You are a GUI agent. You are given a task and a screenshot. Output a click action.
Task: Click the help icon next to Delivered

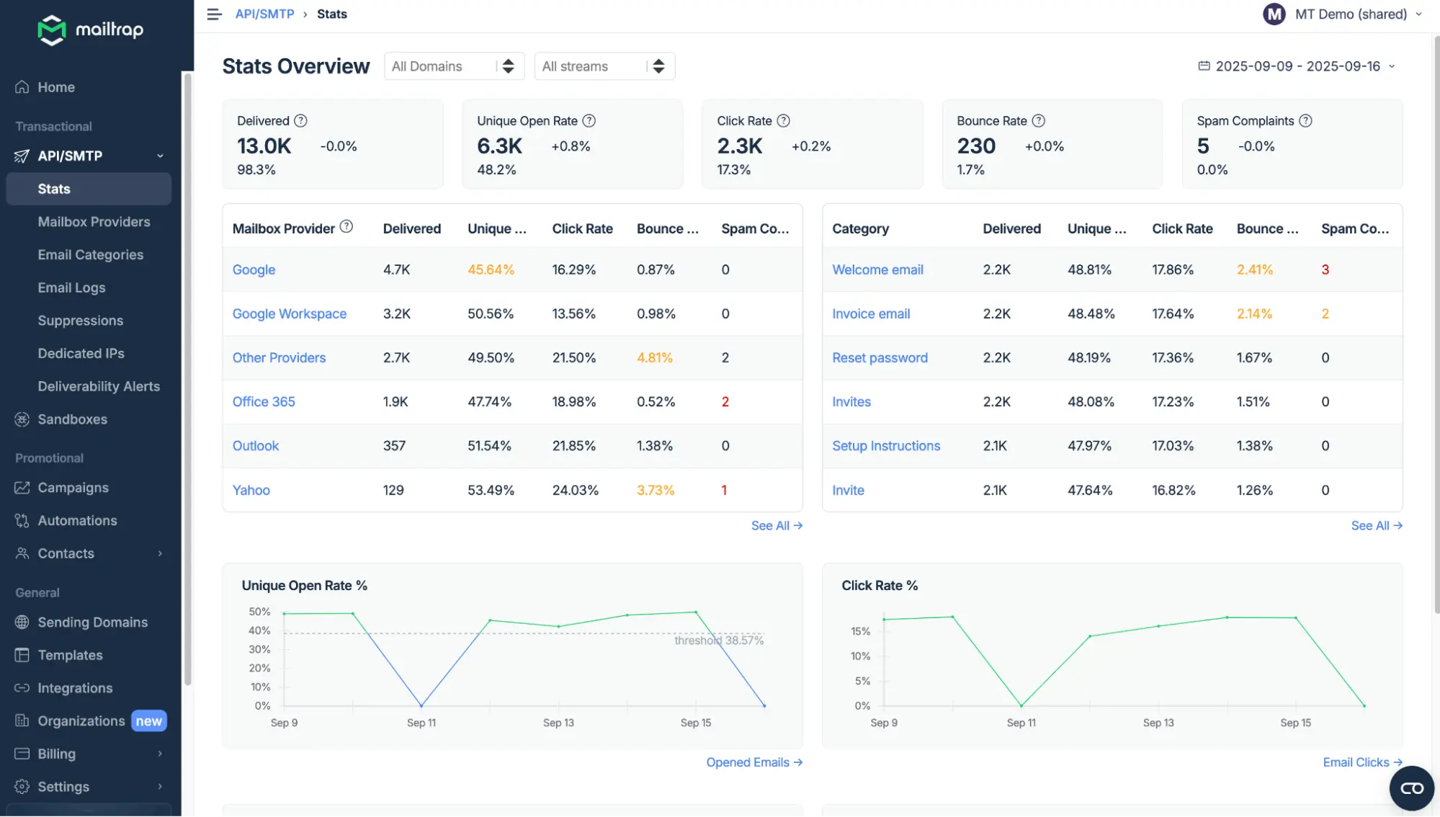coord(301,120)
